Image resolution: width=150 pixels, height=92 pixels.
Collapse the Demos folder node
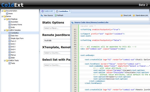(2, 16)
